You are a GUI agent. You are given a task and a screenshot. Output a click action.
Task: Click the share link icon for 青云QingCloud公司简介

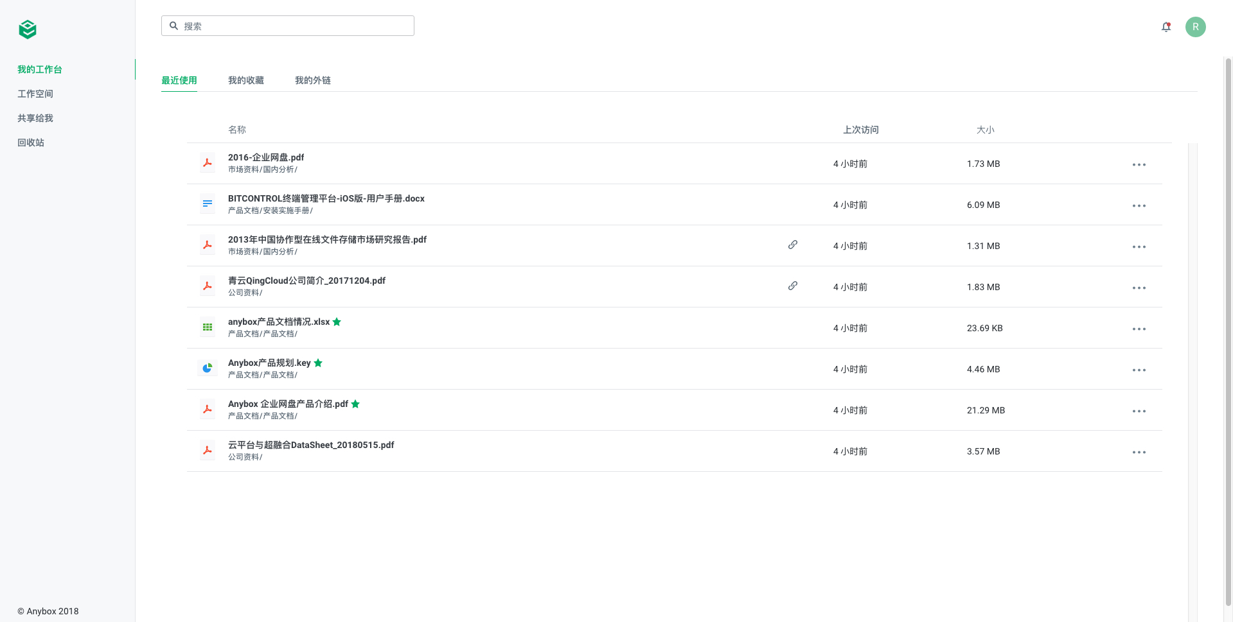[793, 286]
